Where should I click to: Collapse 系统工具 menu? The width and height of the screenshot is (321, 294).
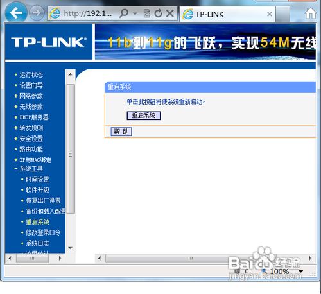tap(31, 169)
